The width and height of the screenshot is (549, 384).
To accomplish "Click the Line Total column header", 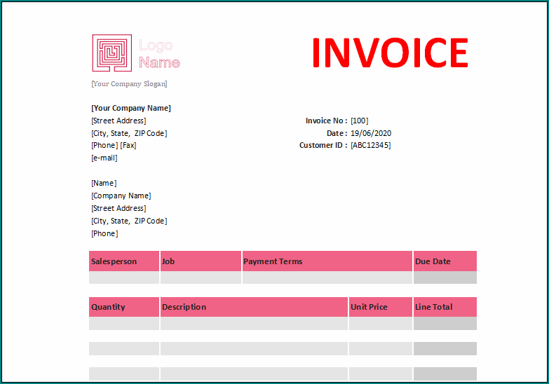I will click(445, 307).
